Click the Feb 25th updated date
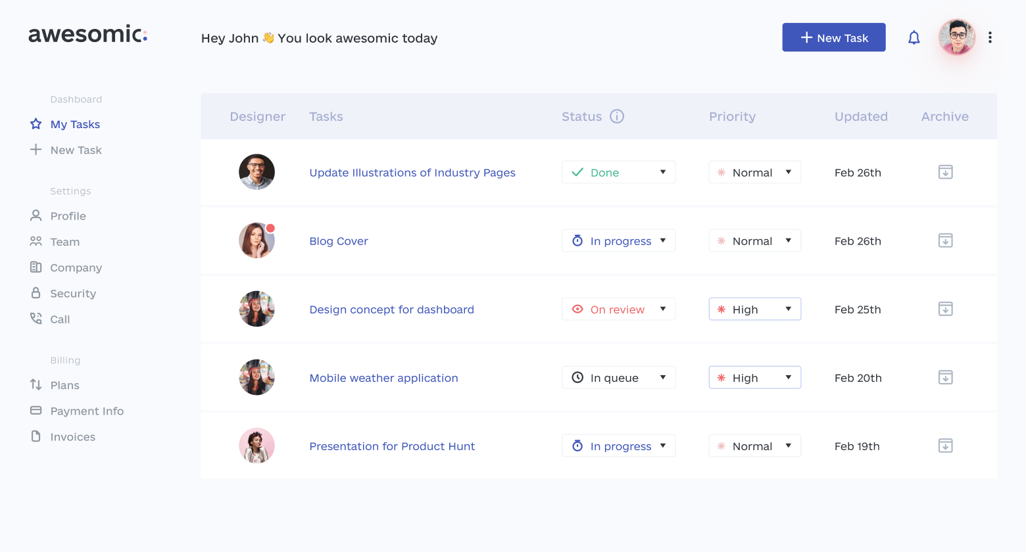Viewport: 1026px width, 552px height. point(858,310)
